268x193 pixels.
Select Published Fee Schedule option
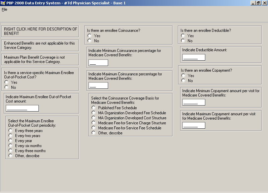pos(93,108)
